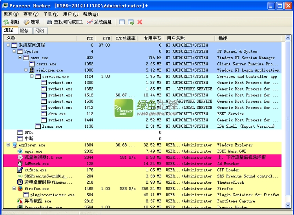Click the ctfmon.exe pen icon
This screenshot has height=215, width=294.
click(20, 170)
